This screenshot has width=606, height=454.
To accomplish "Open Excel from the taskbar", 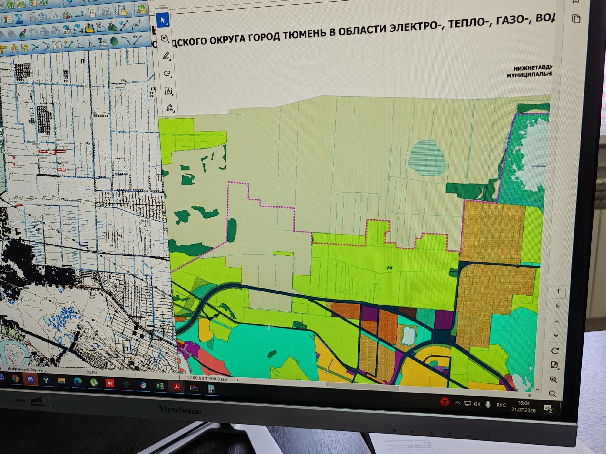I will click(x=160, y=386).
